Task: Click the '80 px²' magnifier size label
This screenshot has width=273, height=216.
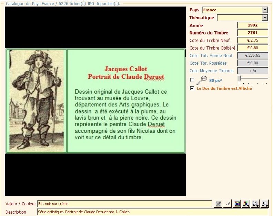Action: tap(215, 80)
